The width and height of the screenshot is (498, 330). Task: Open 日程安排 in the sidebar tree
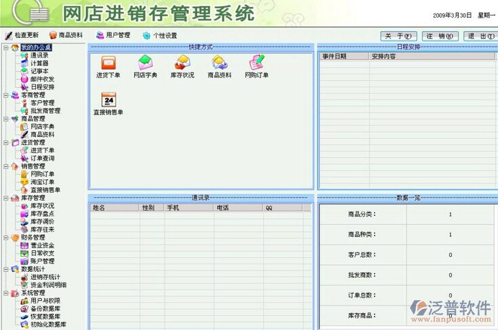[x=42, y=87]
